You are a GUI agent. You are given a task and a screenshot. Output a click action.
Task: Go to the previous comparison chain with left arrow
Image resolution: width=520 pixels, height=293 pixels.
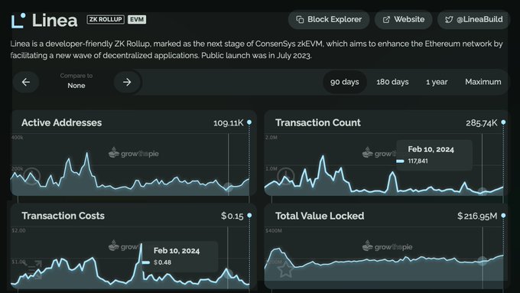(26, 82)
